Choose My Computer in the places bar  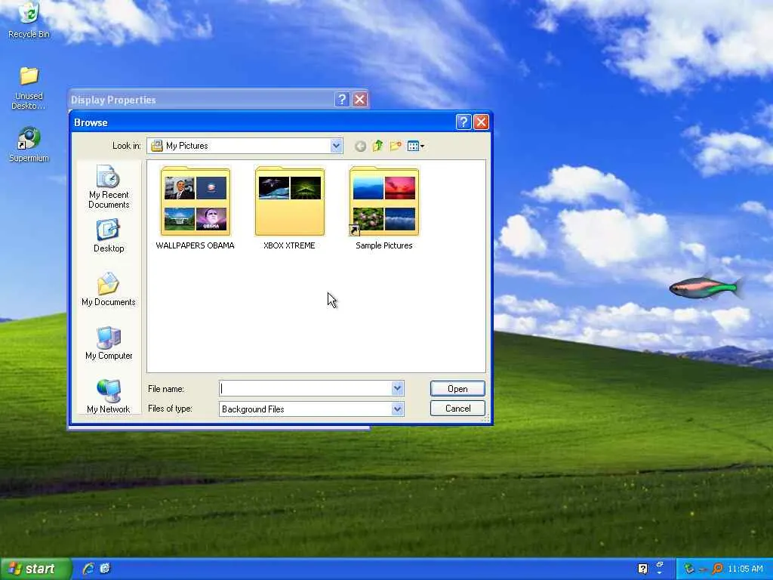[x=109, y=344]
